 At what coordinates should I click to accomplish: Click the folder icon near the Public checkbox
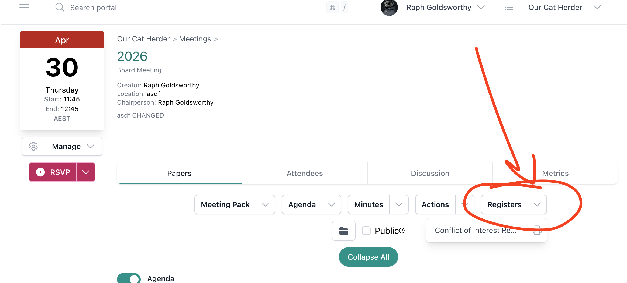pos(343,231)
